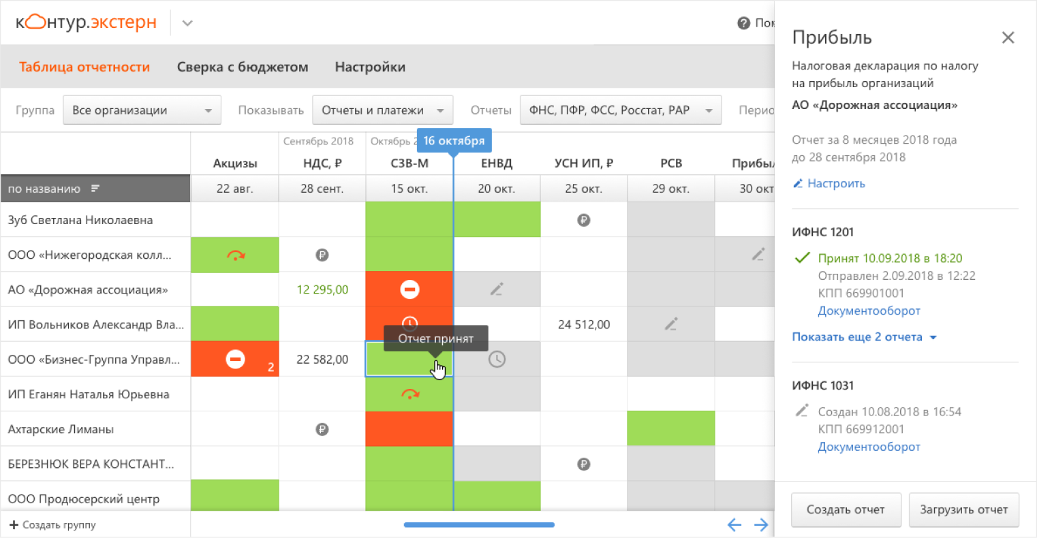Click the horizontal table scrollbar
This screenshot has width=1037, height=538.
click(x=479, y=525)
